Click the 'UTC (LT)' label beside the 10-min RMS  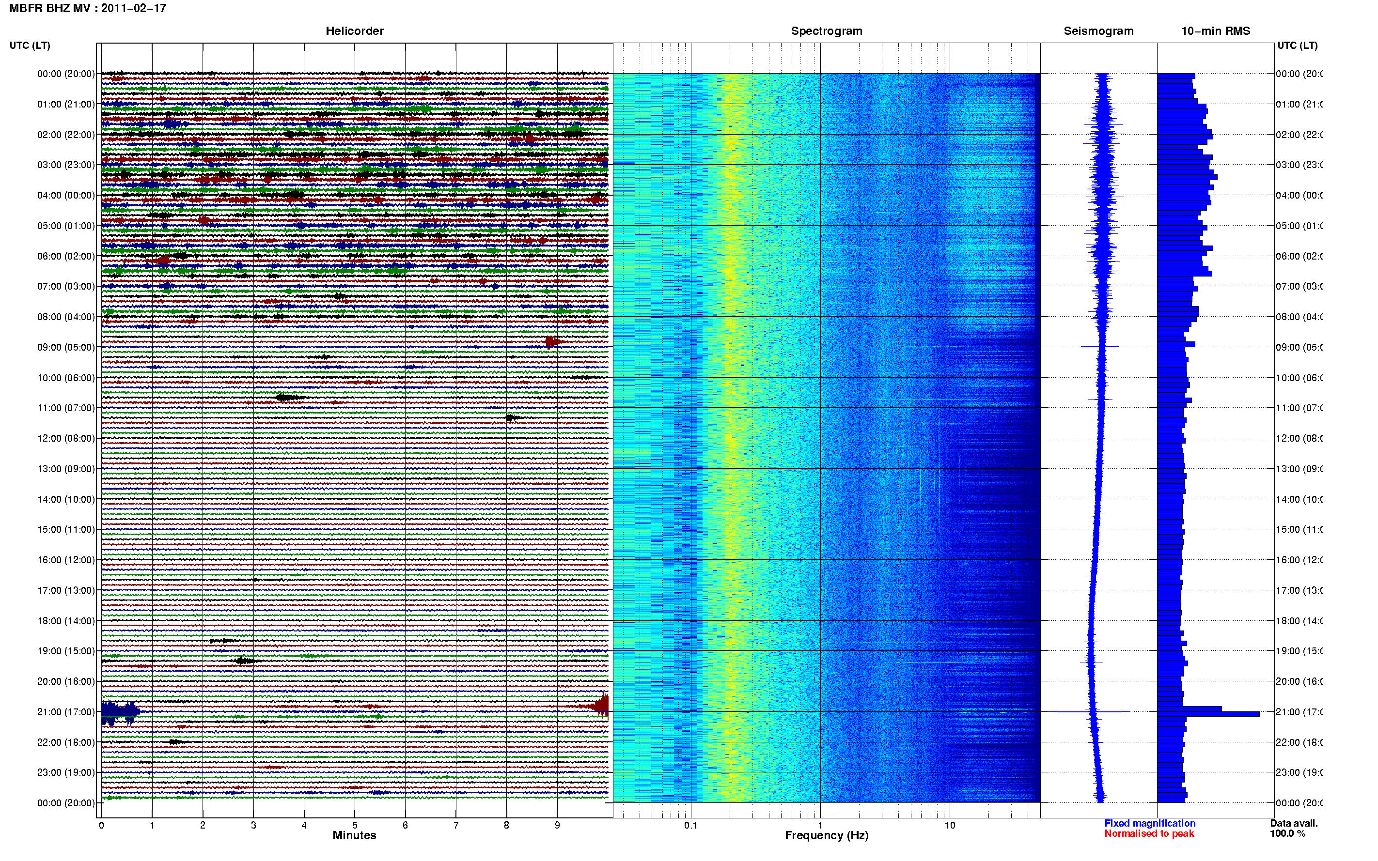[1297, 46]
